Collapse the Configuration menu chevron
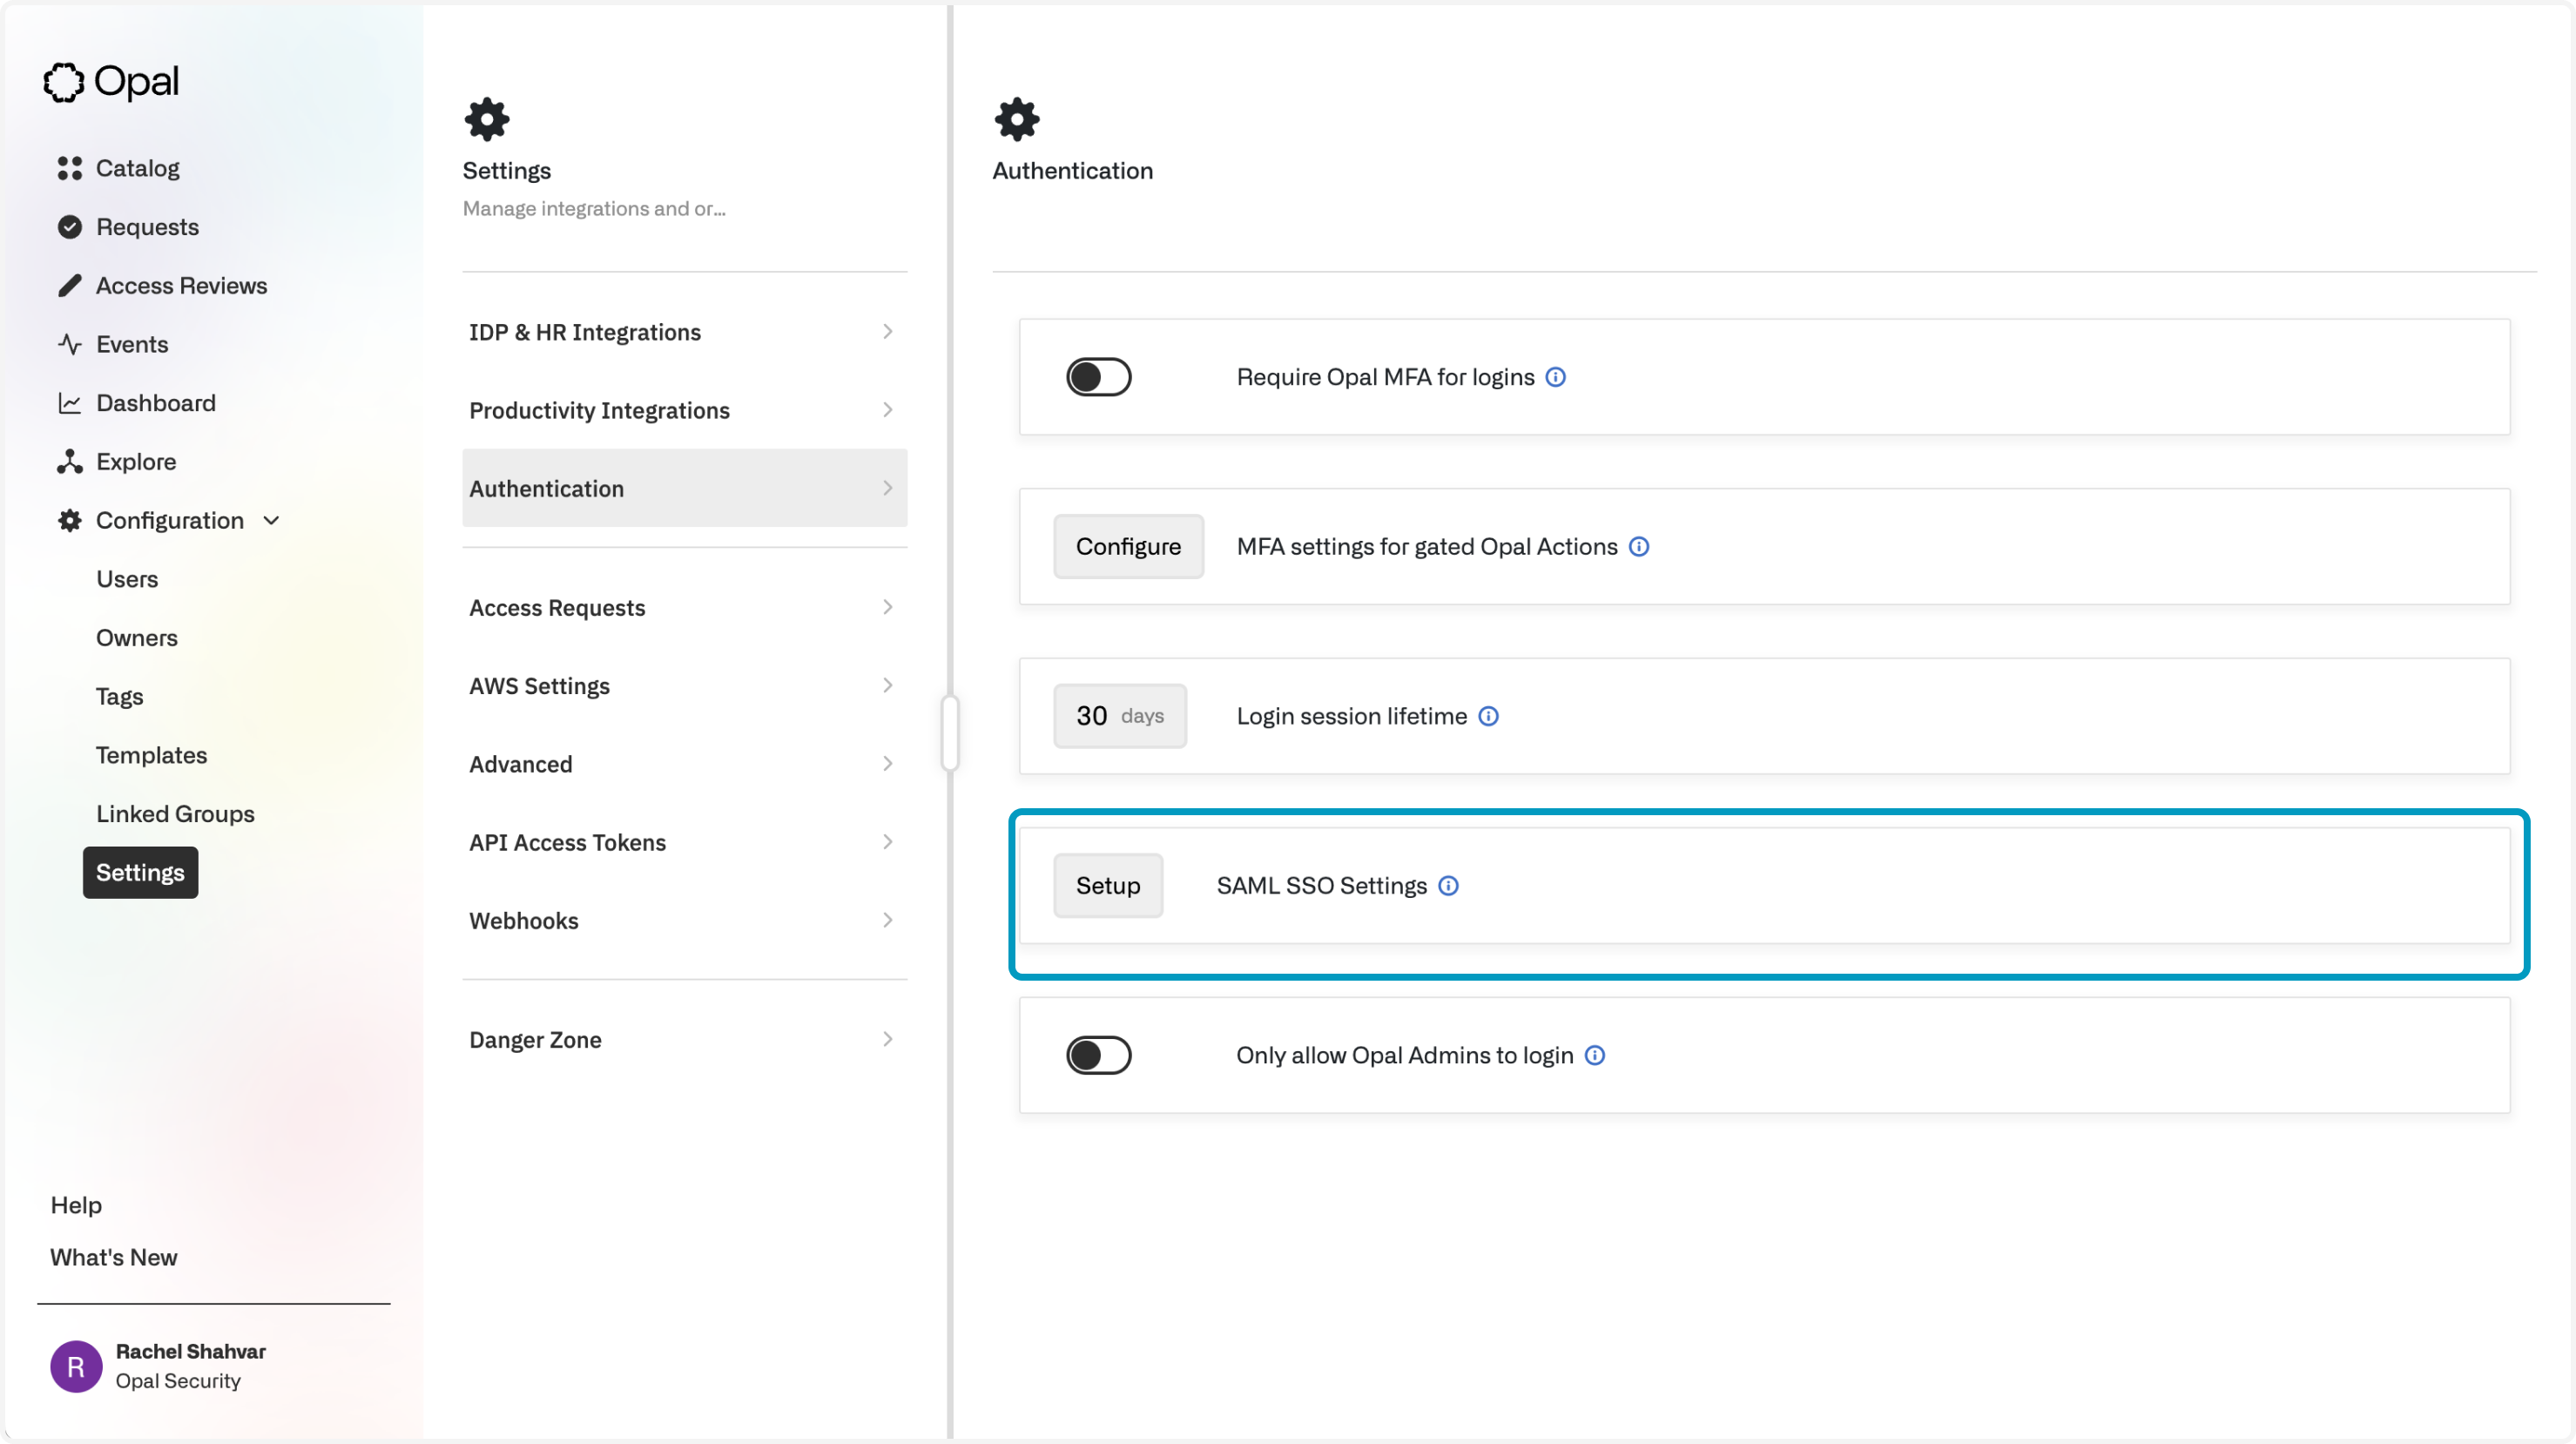The height and width of the screenshot is (1444, 2576). [271, 520]
